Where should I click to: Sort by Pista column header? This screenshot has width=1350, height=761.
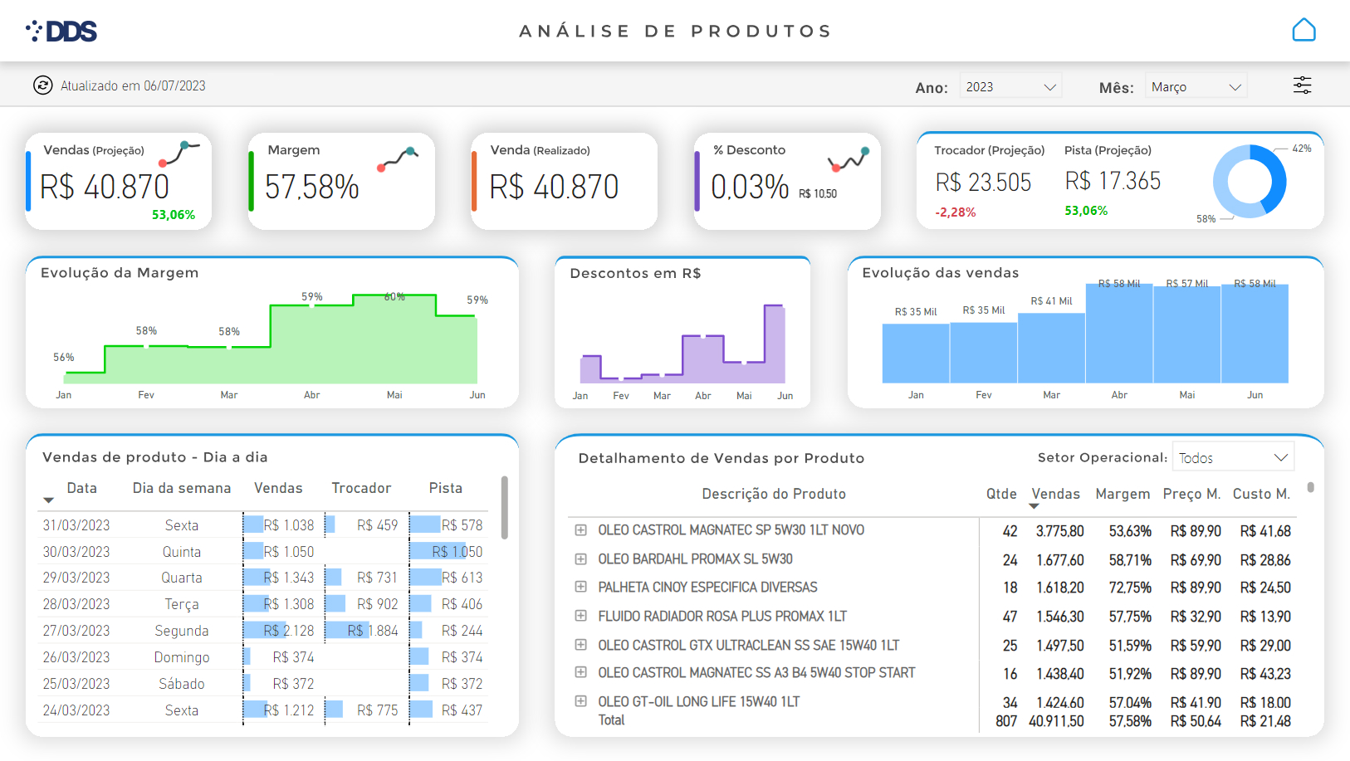[x=446, y=488]
